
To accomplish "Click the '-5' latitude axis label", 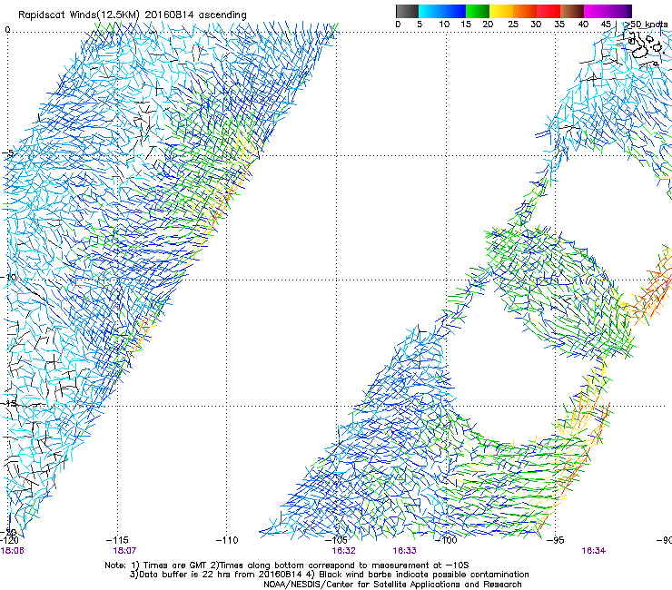I will (8, 153).
